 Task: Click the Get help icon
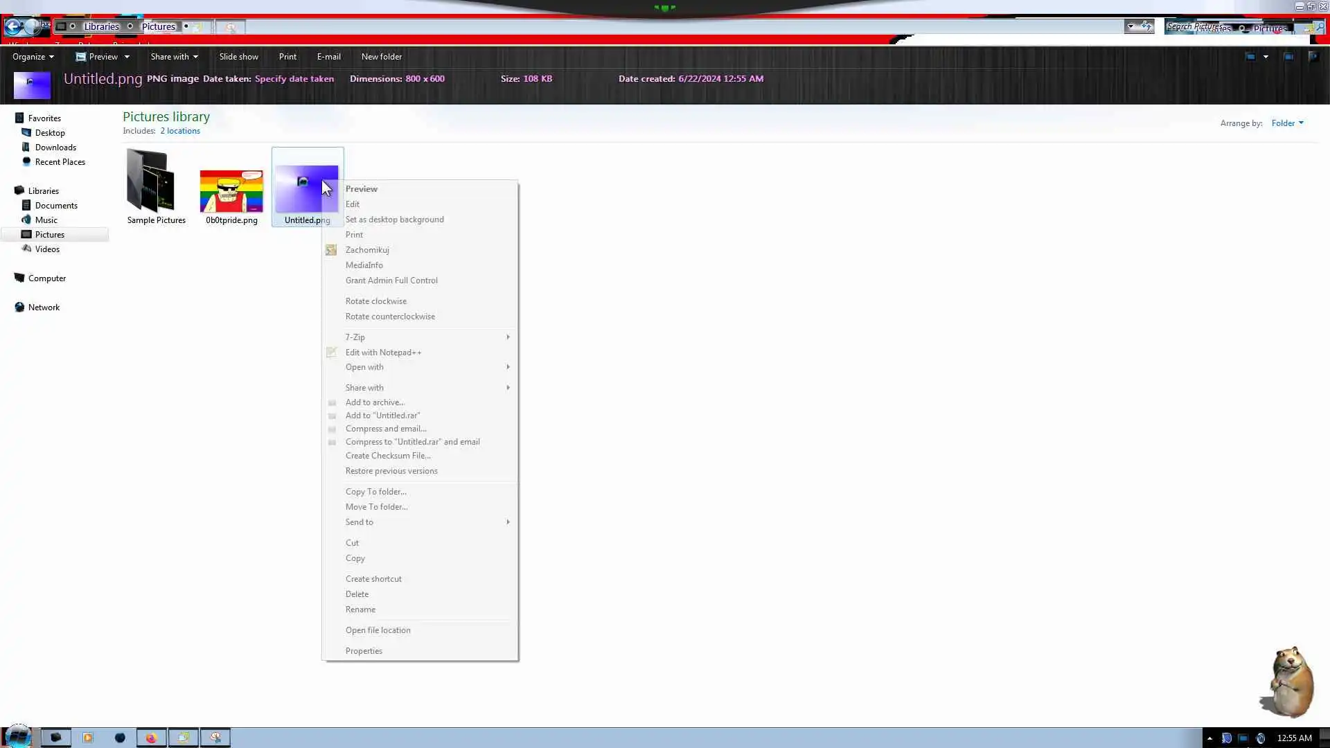1313,57
